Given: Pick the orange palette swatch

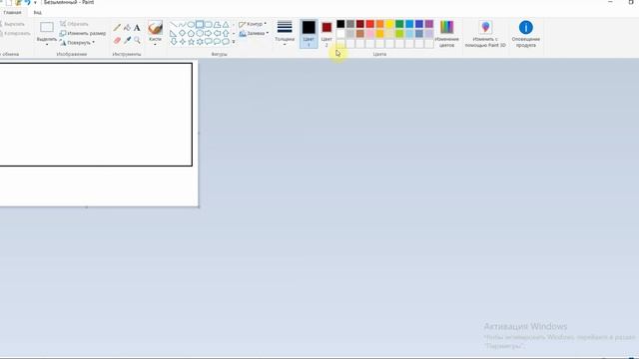Looking at the screenshot, I should pos(379,24).
